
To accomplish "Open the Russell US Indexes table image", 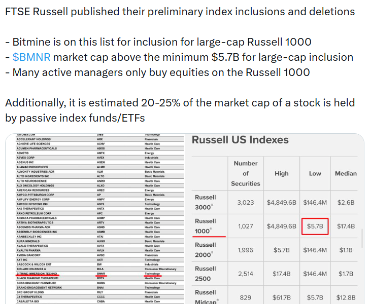I will (x=275, y=219).
